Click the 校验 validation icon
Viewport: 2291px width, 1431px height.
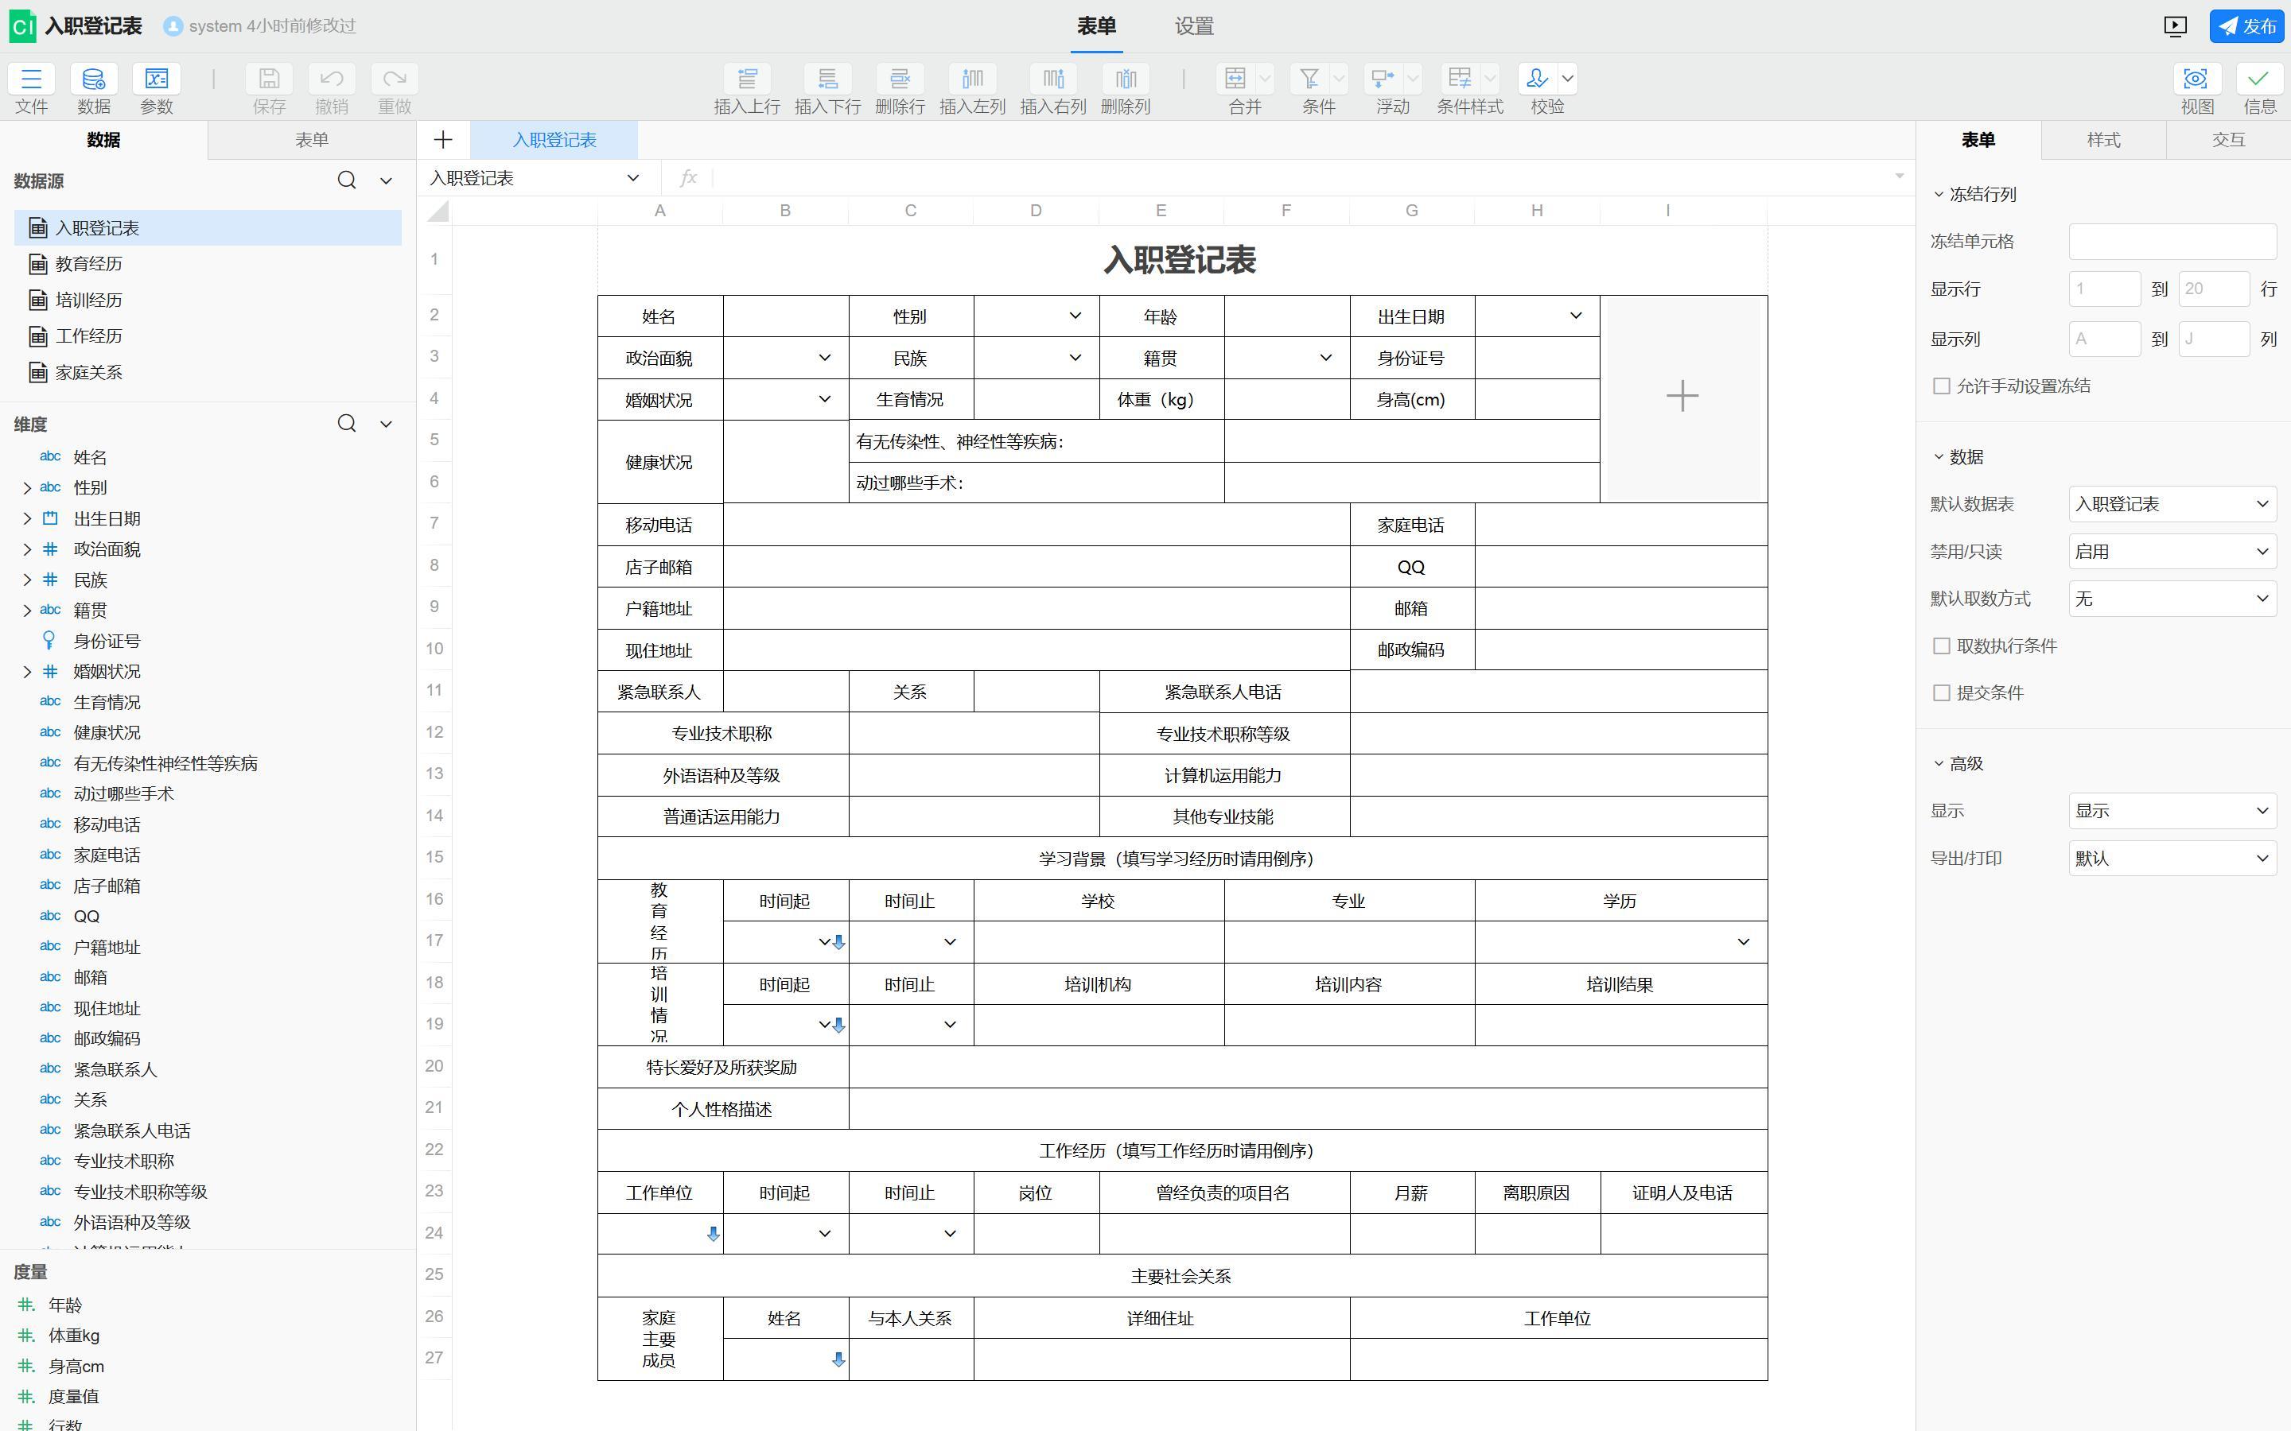click(1537, 79)
